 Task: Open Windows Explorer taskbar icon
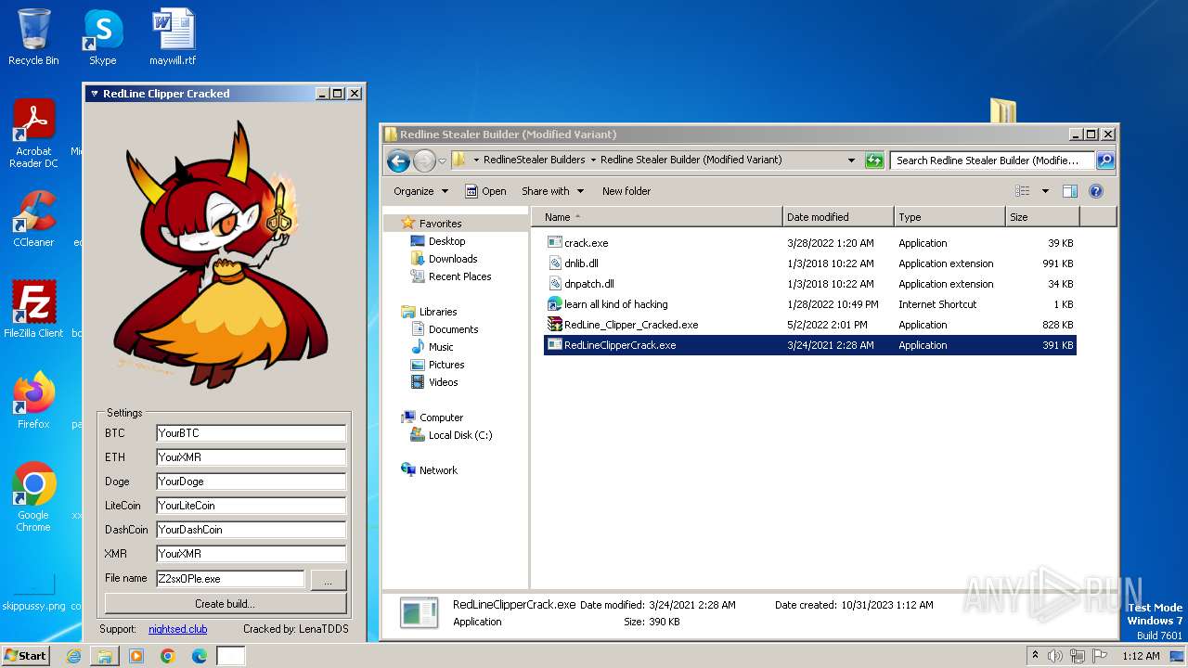pyautogui.click(x=105, y=656)
